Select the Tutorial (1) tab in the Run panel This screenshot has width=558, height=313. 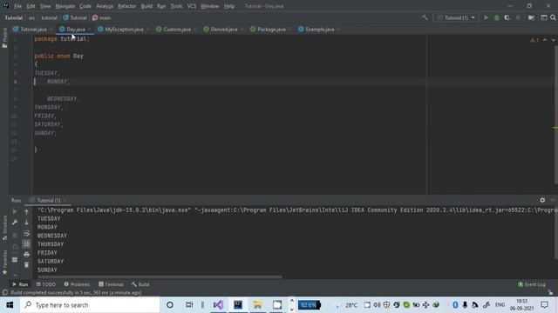click(48, 200)
